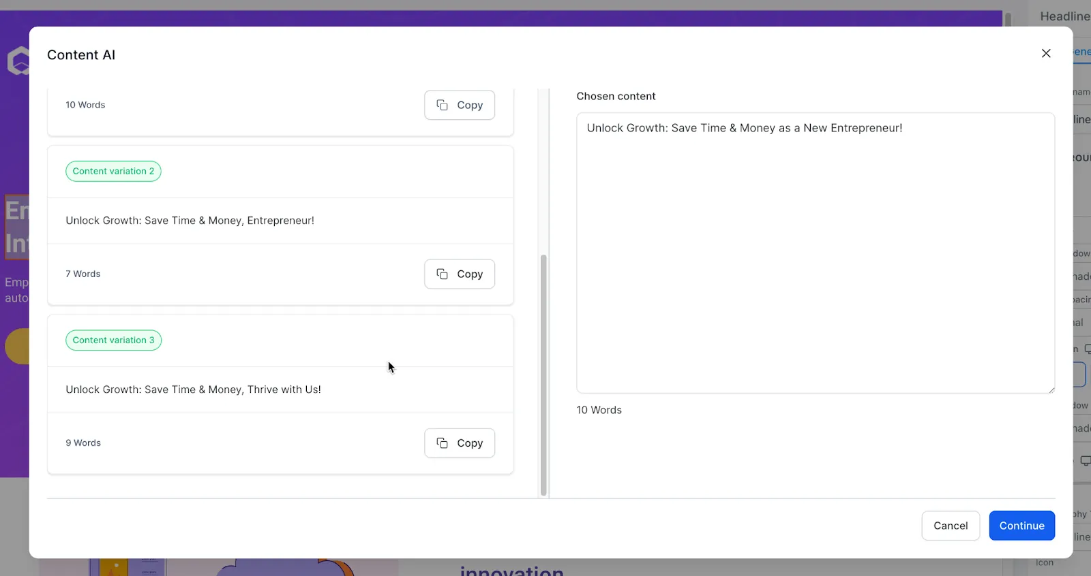Click the 'Thrive with Us!' variation text

(x=193, y=389)
